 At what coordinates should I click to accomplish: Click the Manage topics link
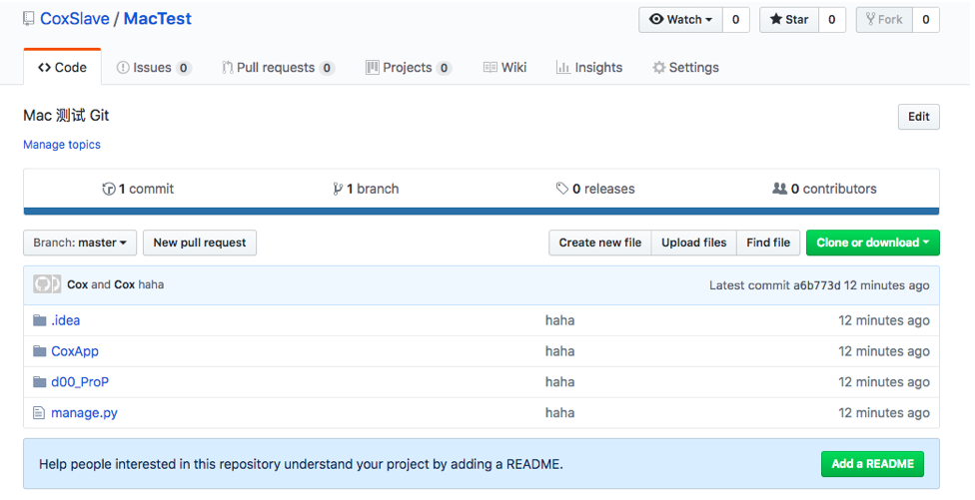click(62, 145)
